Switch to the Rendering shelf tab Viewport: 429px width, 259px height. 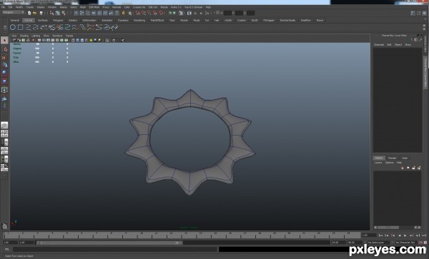point(139,20)
